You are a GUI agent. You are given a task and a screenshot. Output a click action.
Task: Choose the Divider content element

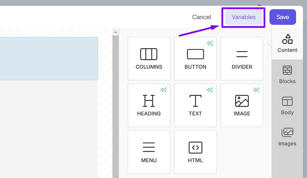pyautogui.click(x=242, y=59)
